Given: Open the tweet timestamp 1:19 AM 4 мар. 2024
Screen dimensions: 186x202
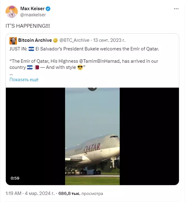Looking at the screenshot, I should [30, 193].
